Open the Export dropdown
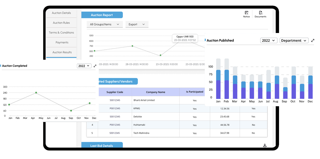Image resolution: width=320 pixels, height=159 pixels. 137,24
